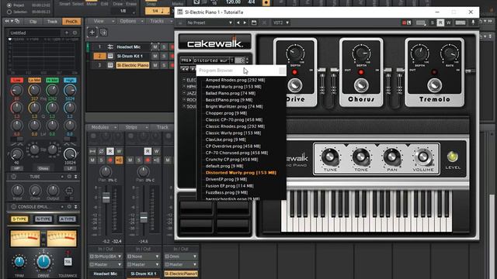Open the No Preset dropdown in plugin window
This screenshot has width=497, height=279.
click(x=209, y=22)
